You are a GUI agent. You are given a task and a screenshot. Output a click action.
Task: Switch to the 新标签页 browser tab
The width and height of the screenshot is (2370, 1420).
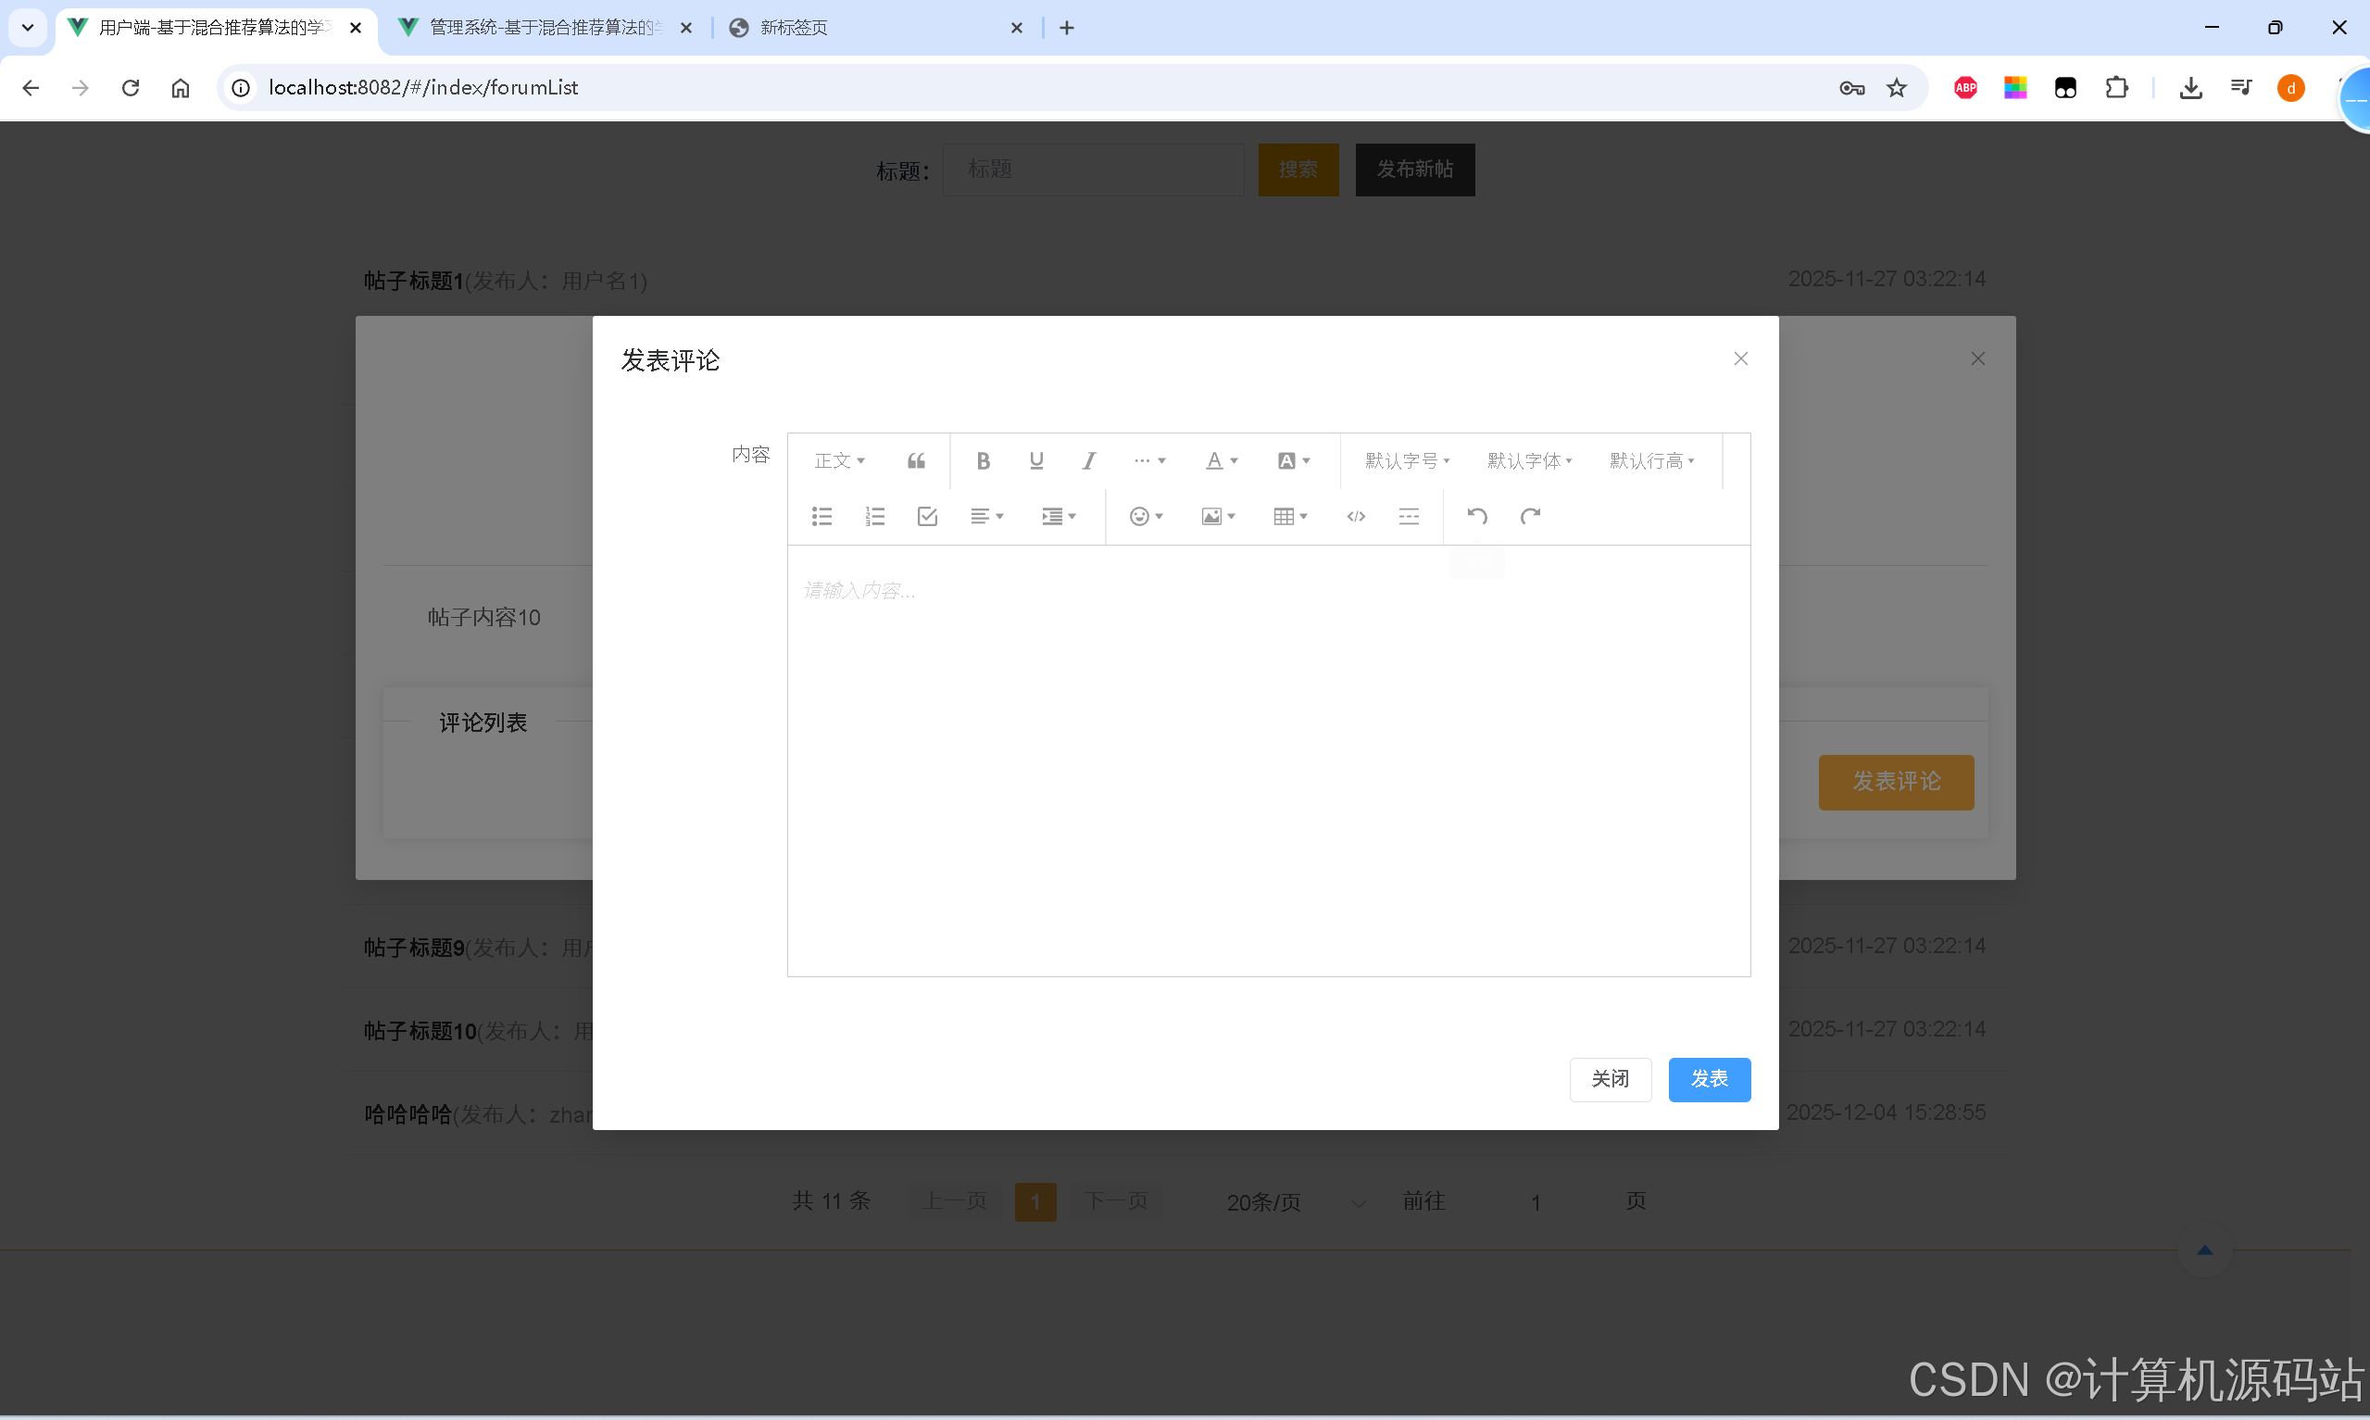pyautogui.click(x=794, y=28)
